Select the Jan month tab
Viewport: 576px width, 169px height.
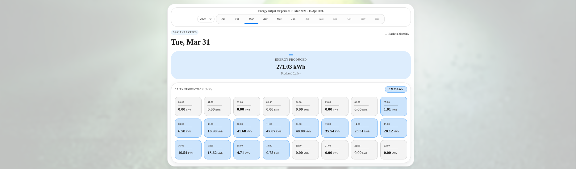(x=223, y=19)
